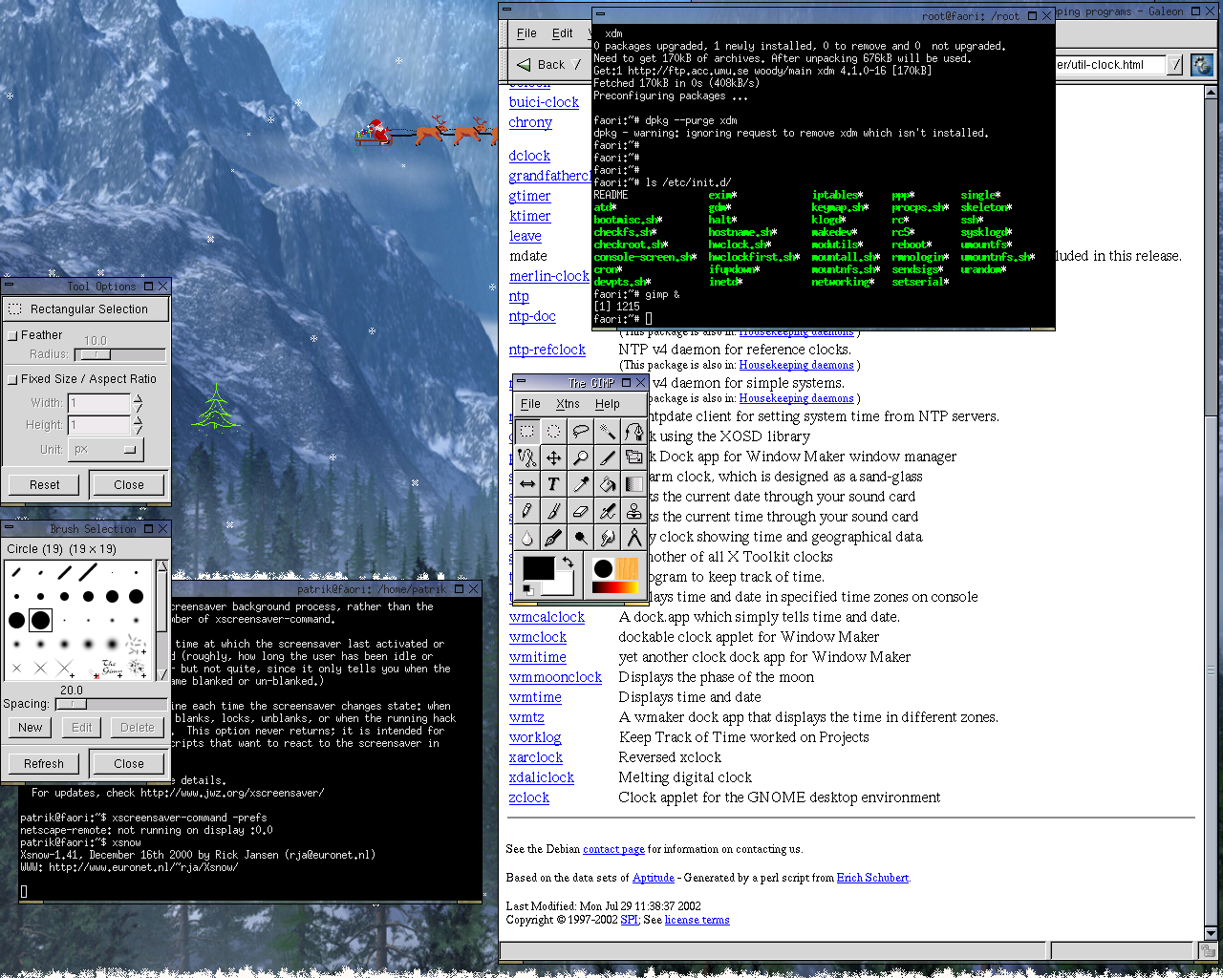Open the wmcalclock package link
Screen dimensions: 1223x978
(547, 617)
